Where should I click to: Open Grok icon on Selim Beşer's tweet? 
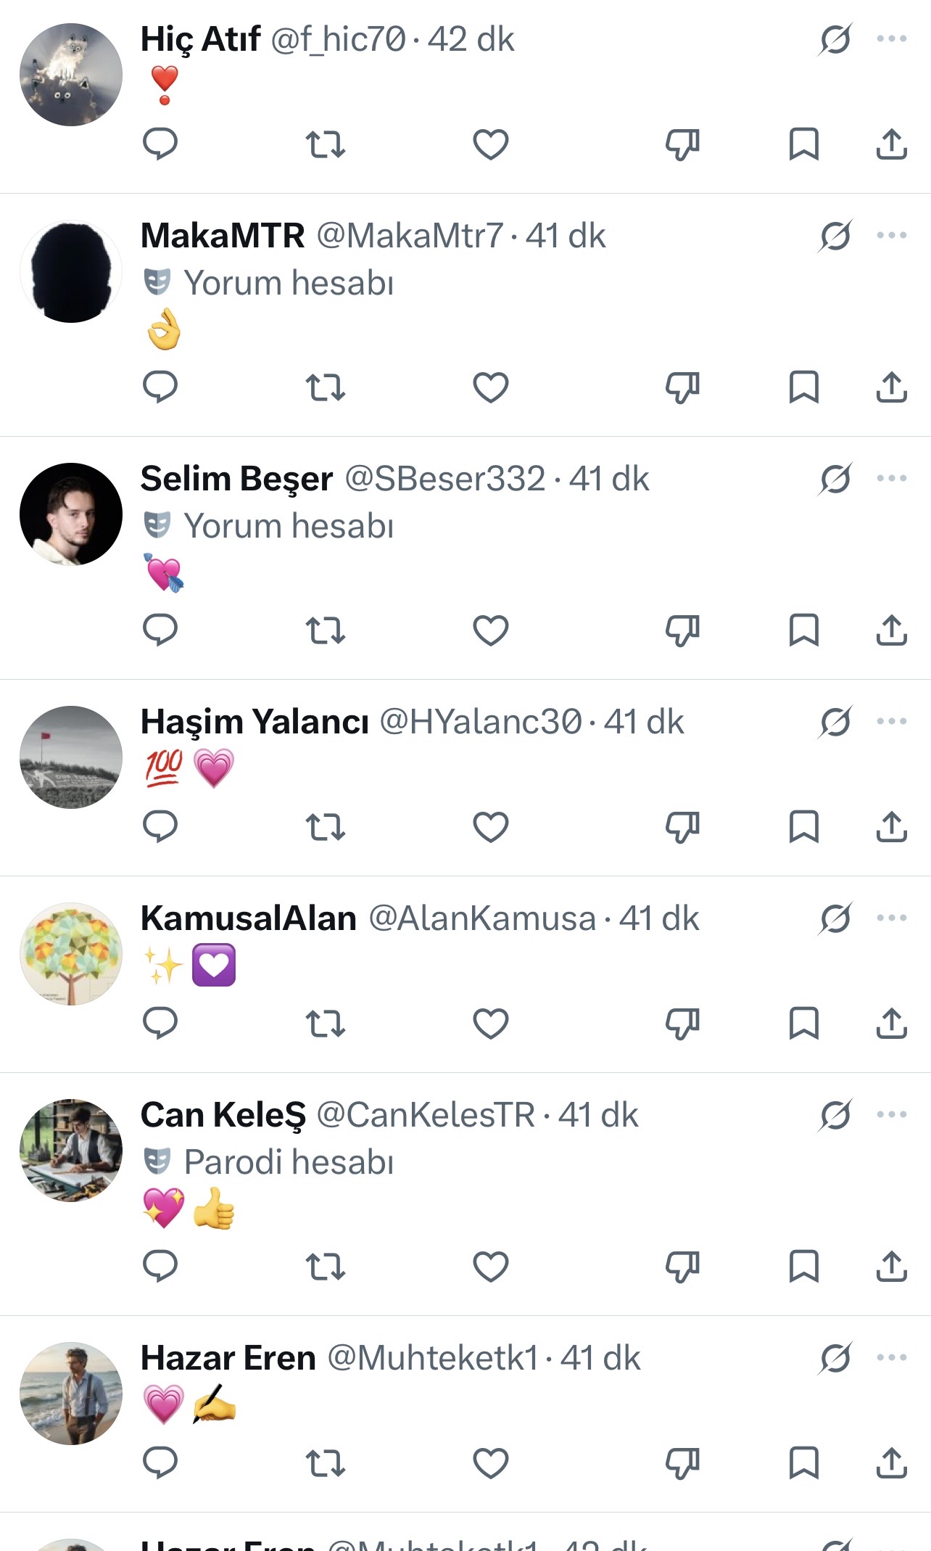pyautogui.click(x=835, y=479)
